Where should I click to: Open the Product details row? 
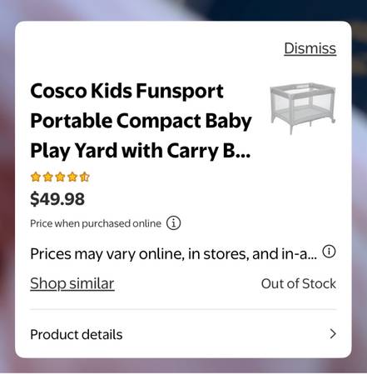[x=183, y=334]
